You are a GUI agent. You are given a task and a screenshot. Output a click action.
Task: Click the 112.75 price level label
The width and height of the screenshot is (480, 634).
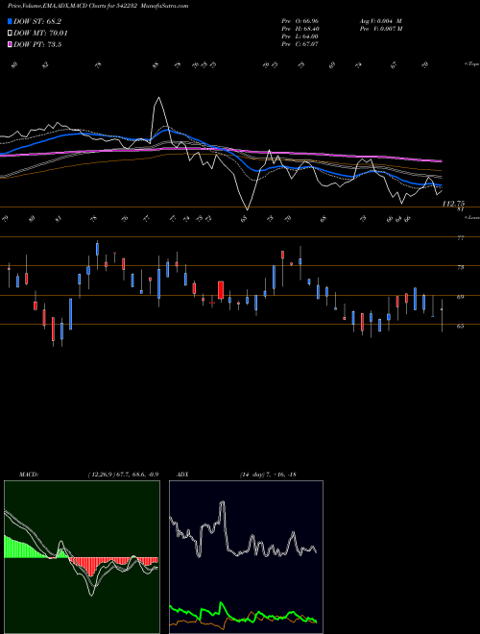(453, 204)
